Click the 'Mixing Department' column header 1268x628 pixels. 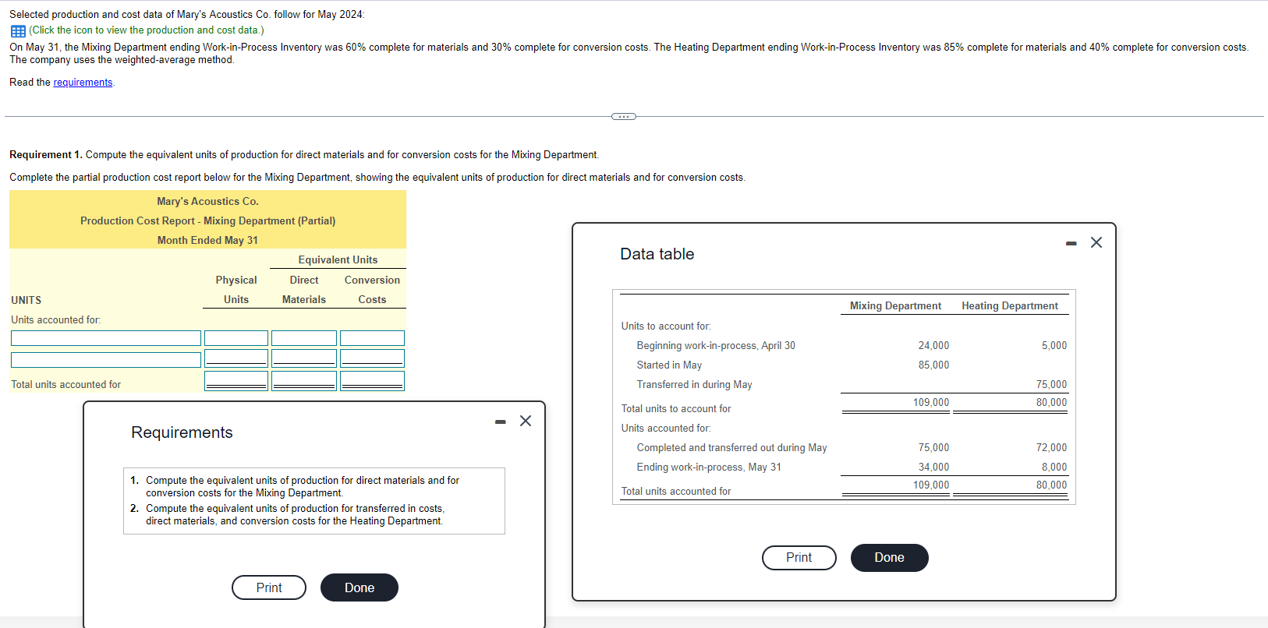point(895,306)
